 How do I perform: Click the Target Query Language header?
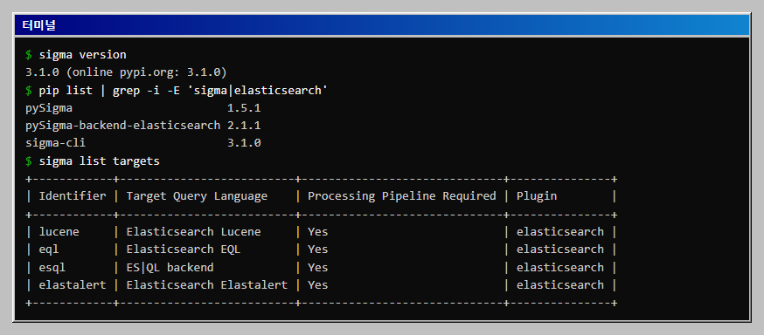197,196
